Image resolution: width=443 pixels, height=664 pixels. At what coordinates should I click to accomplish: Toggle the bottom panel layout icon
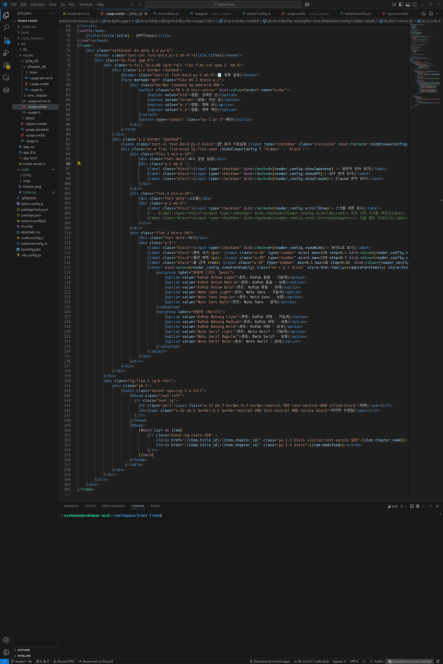pos(407,5)
